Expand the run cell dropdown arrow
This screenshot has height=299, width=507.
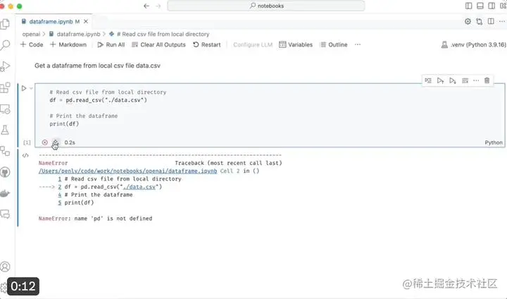(x=31, y=88)
